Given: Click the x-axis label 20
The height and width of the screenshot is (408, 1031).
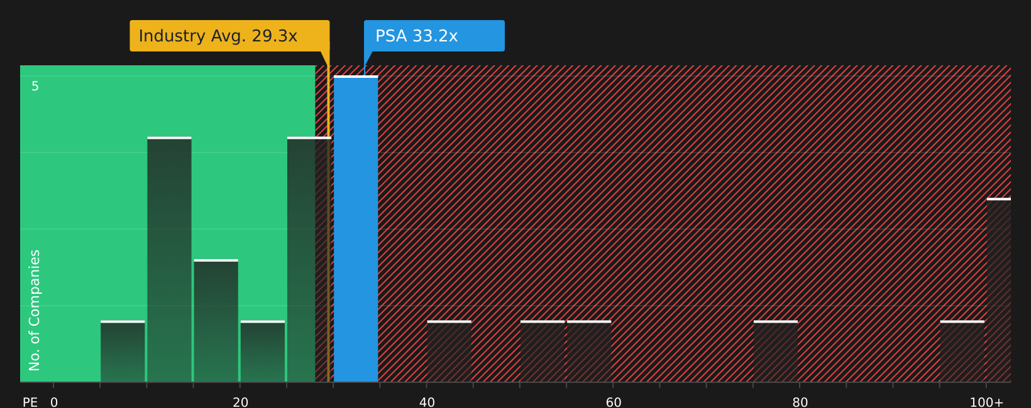Looking at the screenshot, I should pyautogui.click(x=240, y=402).
